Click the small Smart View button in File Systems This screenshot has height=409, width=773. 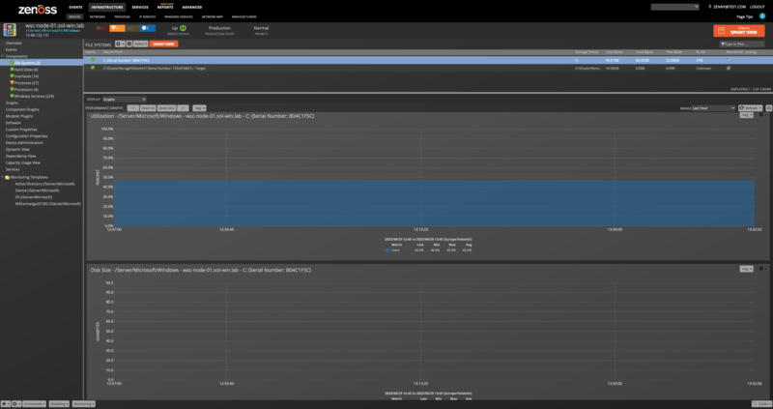pos(163,44)
